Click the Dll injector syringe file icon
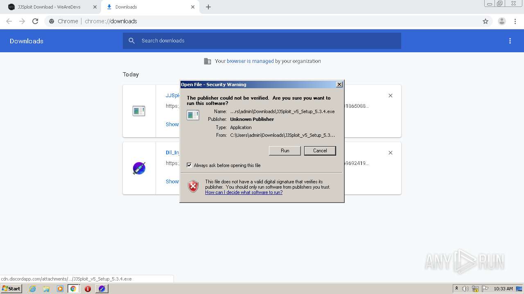Image resolution: width=524 pixels, height=294 pixels. (x=139, y=168)
